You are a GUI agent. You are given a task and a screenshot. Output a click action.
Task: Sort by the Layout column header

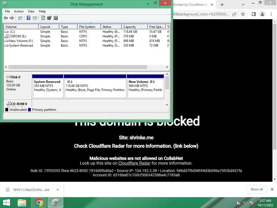[x=49, y=27]
